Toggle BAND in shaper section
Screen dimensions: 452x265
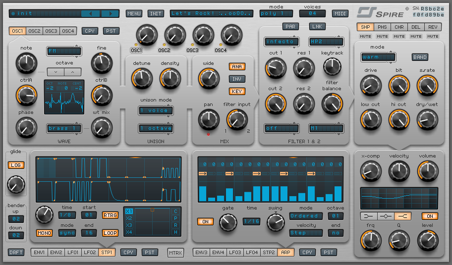[420, 57]
